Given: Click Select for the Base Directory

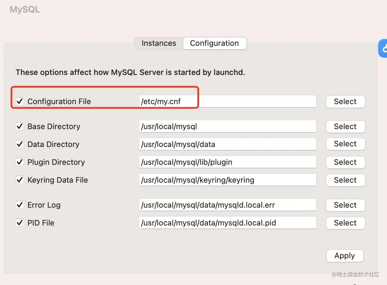Looking at the screenshot, I should (345, 127).
